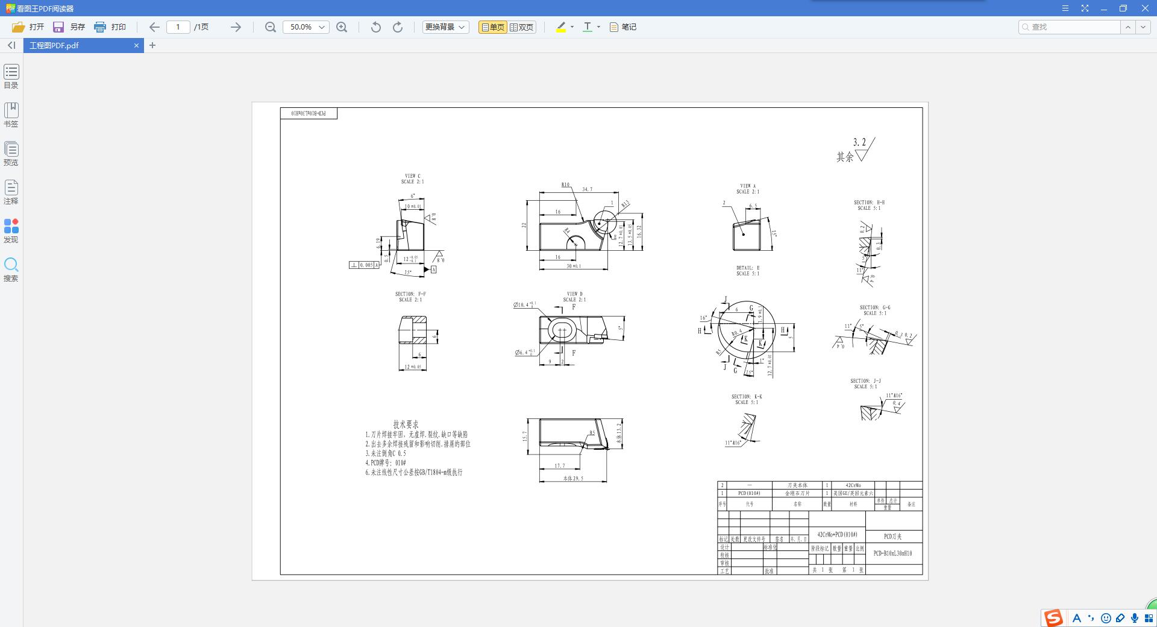Rotate the page counterclockwise
This screenshot has width=1157, height=627.
pos(376,27)
